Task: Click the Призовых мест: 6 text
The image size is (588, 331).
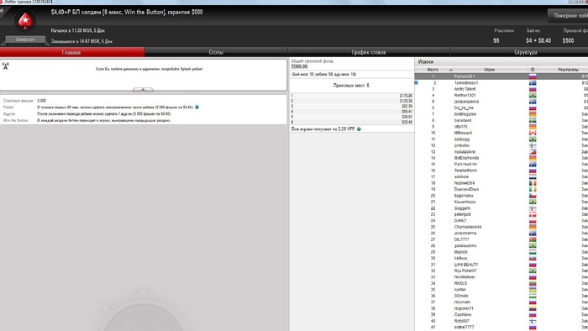Action: click(351, 86)
